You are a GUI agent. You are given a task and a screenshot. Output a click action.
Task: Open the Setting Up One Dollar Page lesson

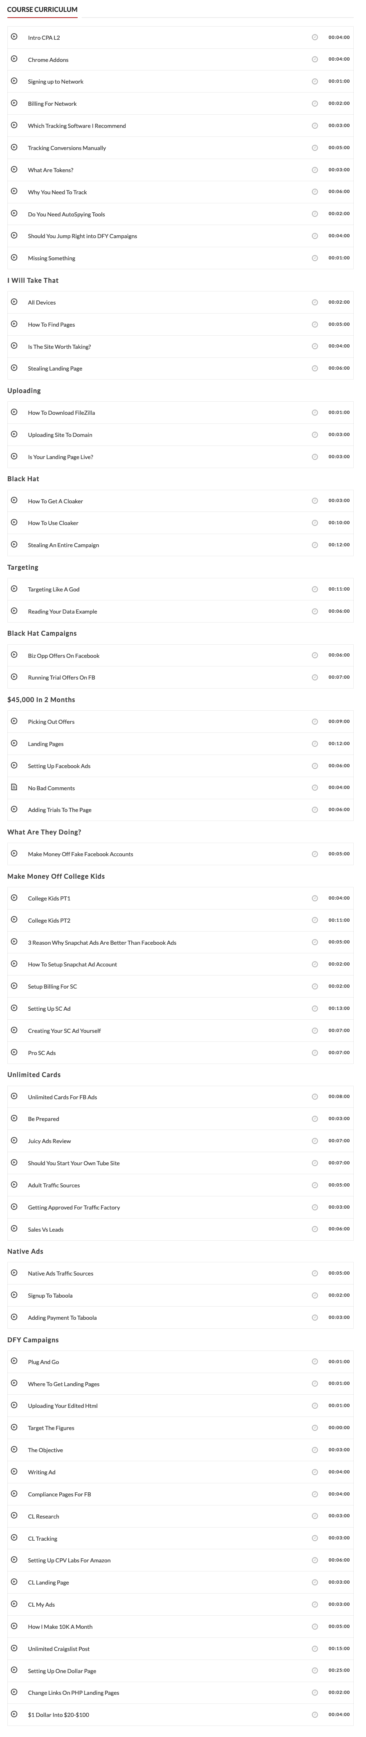pos(62,1670)
